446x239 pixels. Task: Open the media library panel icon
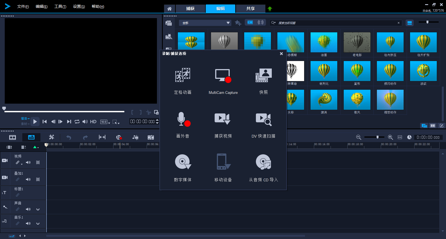pos(169,23)
